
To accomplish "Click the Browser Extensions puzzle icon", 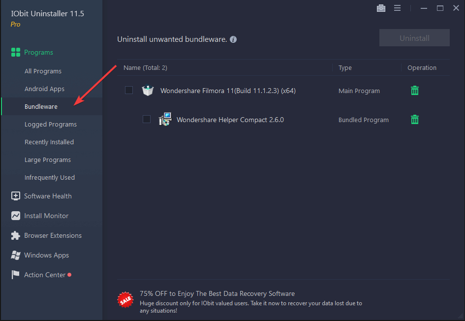I will point(16,235).
